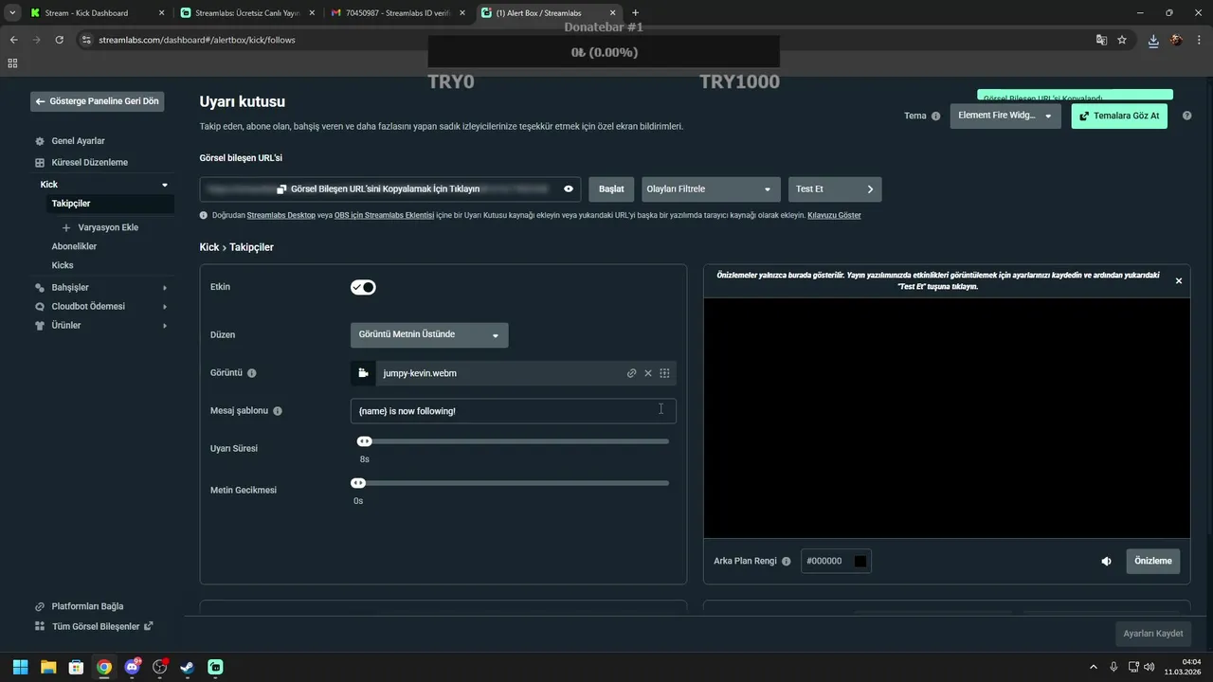Click Temalara Göz At button

pos(1119,116)
